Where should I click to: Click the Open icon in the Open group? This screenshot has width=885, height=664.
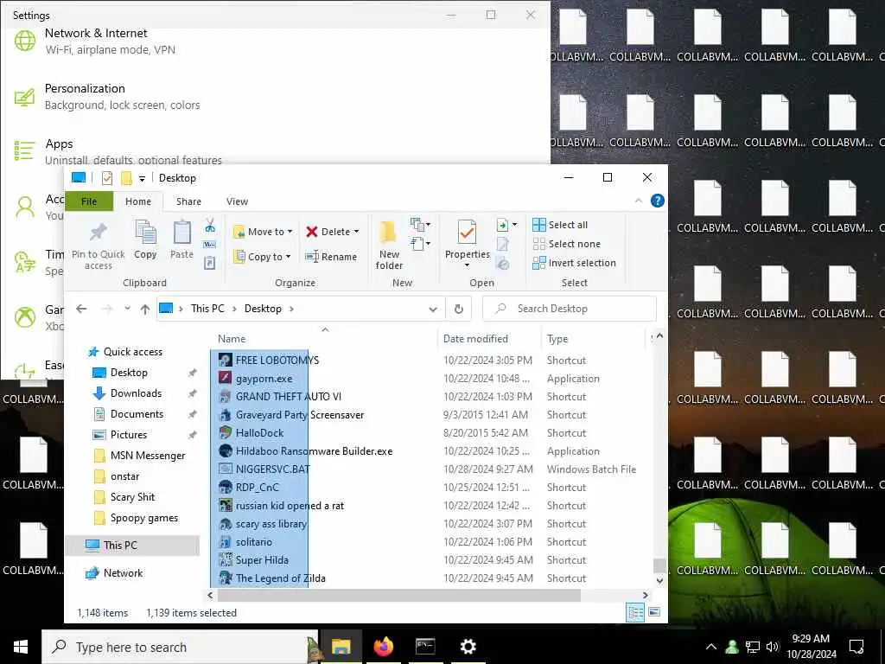tap(502, 226)
